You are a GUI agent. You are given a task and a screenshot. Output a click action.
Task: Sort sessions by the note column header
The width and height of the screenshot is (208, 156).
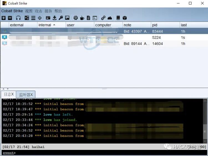pos(137,25)
